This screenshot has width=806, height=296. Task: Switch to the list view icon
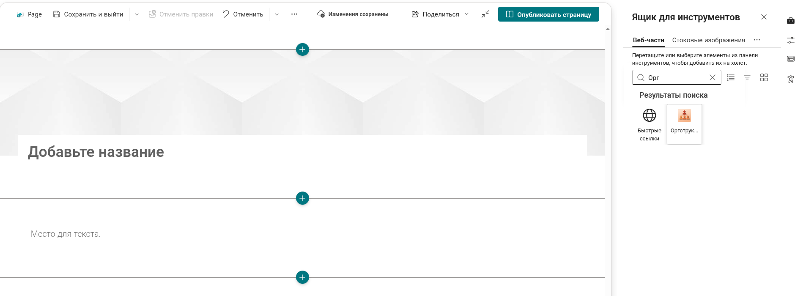coord(731,78)
